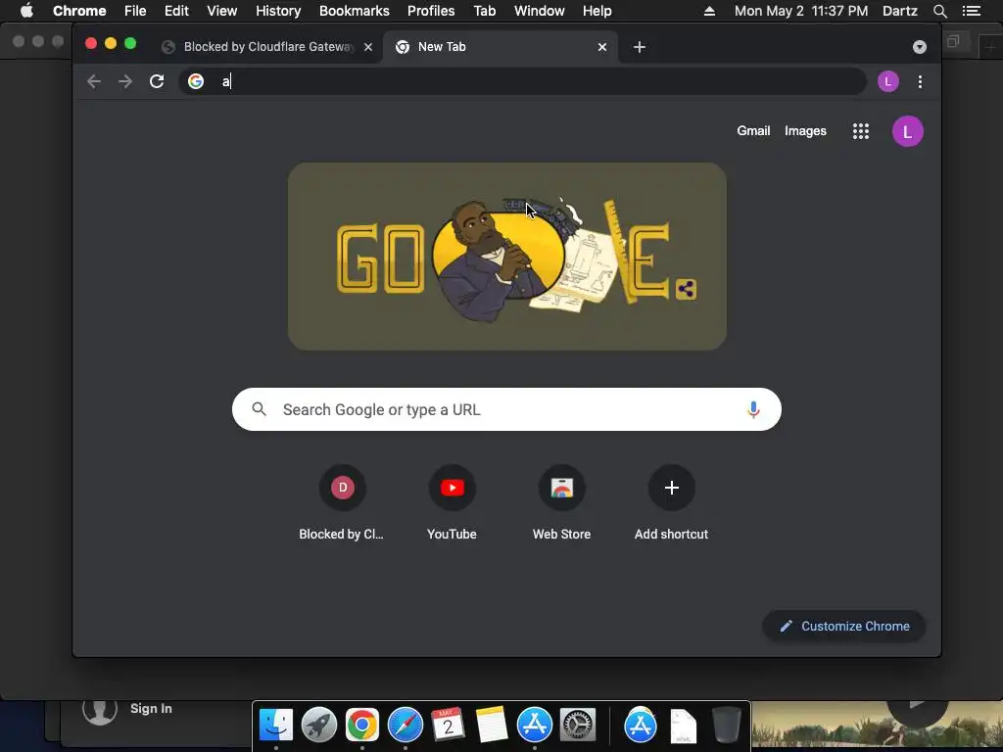1003x752 pixels.
Task: Open Google account avatar on page
Action: [x=907, y=131]
